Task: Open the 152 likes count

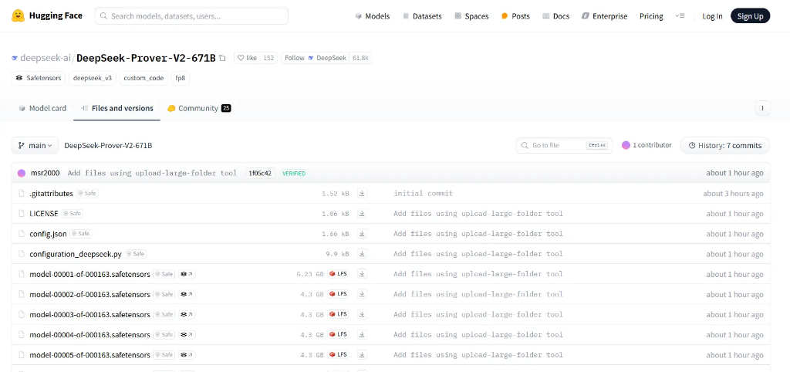Action: 268,58
